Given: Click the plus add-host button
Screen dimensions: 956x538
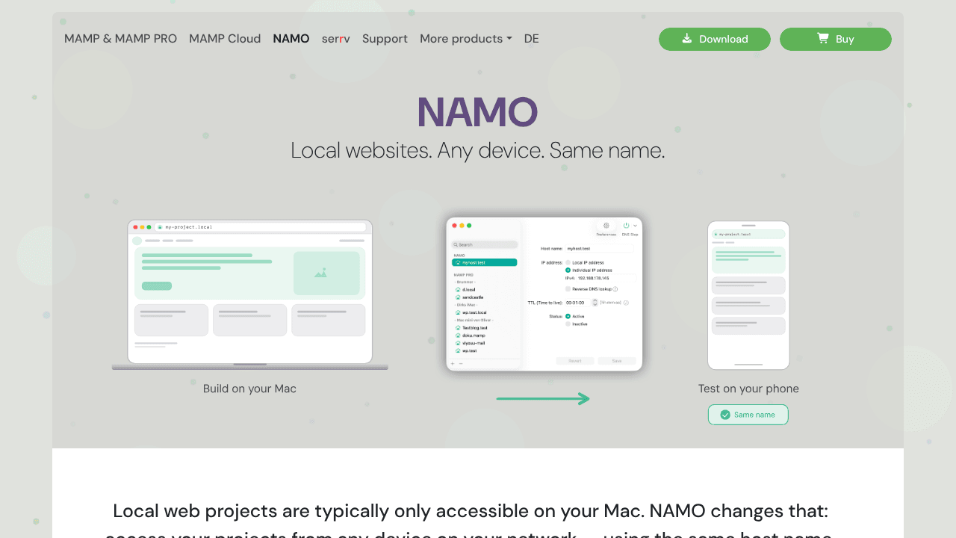Looking at the screenshot, I should pos(452,363).
